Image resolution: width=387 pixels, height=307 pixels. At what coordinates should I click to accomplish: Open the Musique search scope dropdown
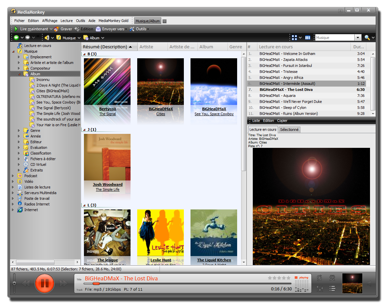pyautogui.click(x=358, y=38)
